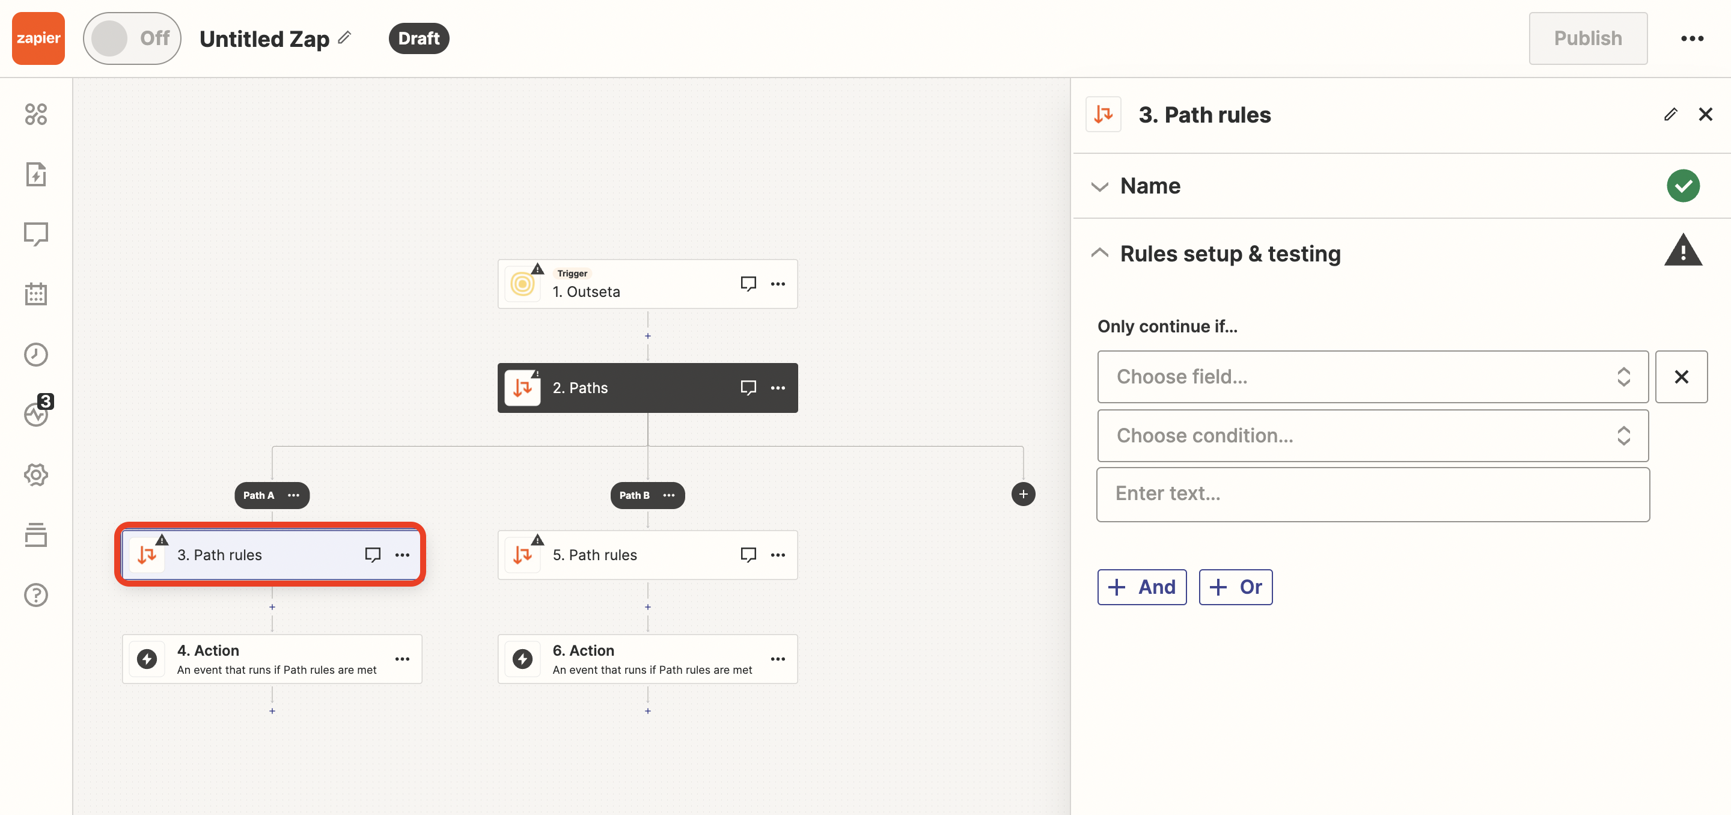Image resolution: width=1731 pixels, height=815 pixels.
Task: Click the Zapier logo home icon
Action: tap(38, 38)
